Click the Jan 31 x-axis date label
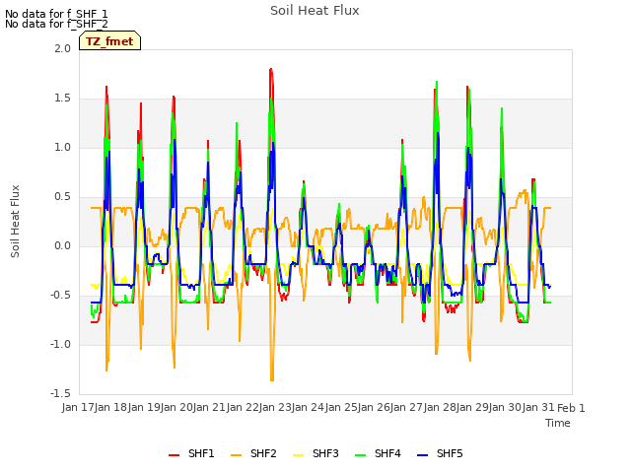631x473 pixels. (x=538, y=407)
